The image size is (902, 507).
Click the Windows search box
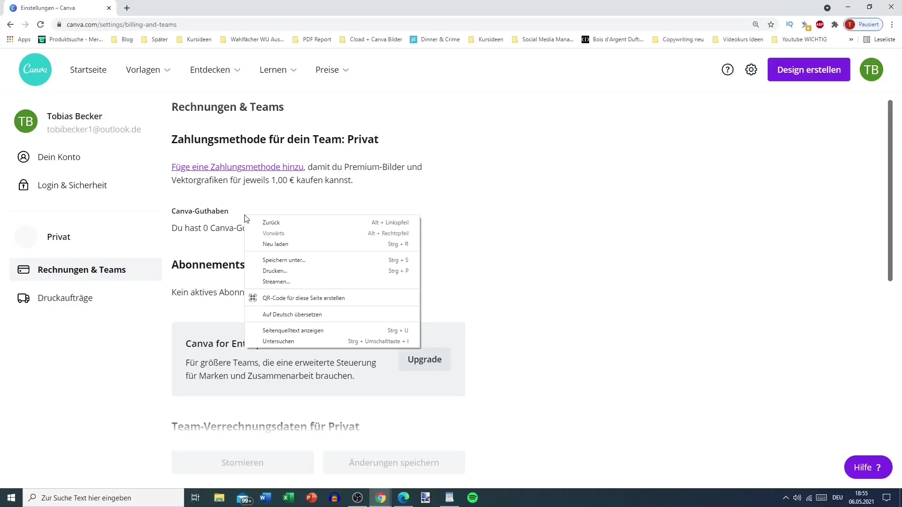[x=103, y=498]
